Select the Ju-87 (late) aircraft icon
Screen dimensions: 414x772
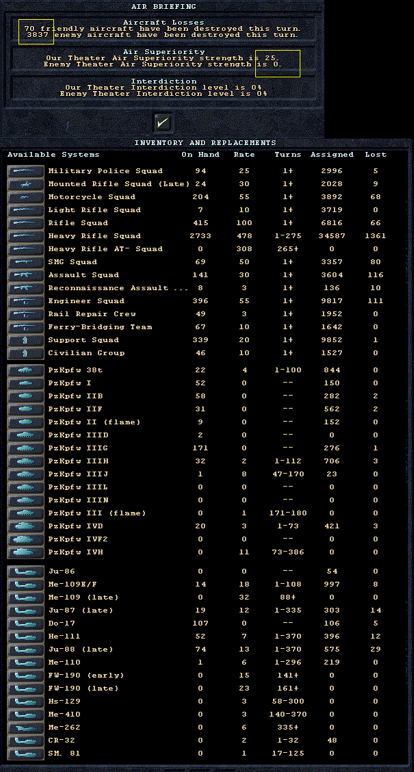26,610
